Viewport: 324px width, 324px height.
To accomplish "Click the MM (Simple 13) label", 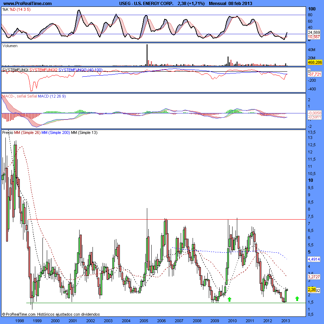I will (x=84, y=132).
